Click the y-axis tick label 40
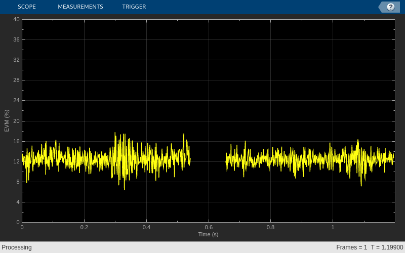405x253 pixels. 16,19
